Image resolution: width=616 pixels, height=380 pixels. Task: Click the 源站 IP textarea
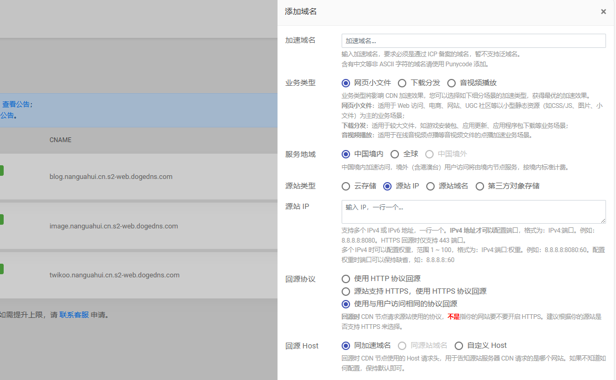473,212
